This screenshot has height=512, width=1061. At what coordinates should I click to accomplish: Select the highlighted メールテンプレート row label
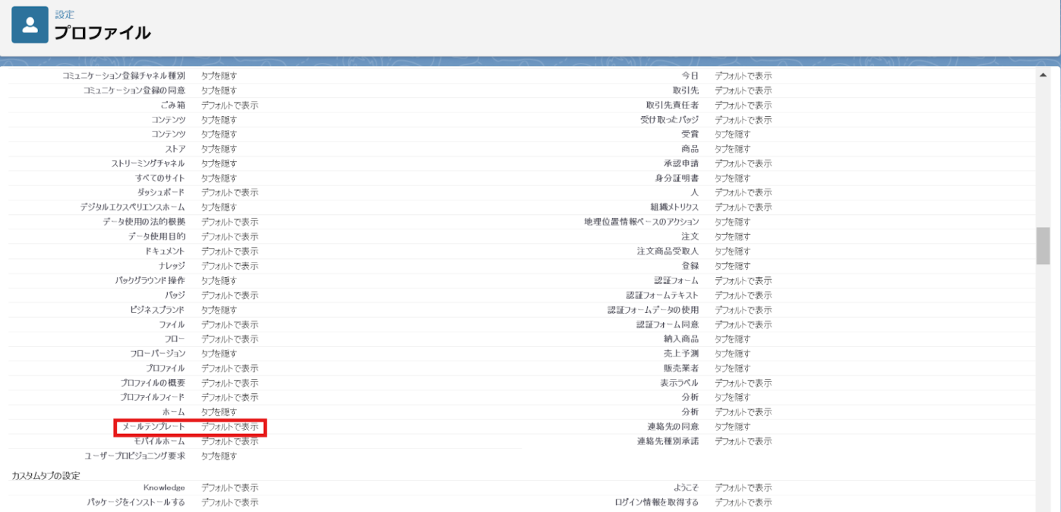tap(153, 427)
